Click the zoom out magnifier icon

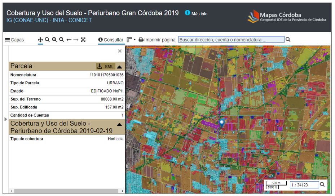[x=61, y=40]
